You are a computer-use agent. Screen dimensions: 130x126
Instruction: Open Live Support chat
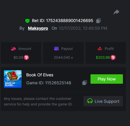[x=103, y=101]
